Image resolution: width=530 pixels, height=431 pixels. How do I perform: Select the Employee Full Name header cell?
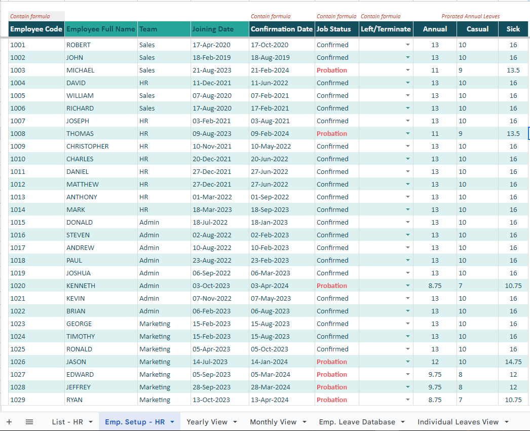click(x=100, y=29)
